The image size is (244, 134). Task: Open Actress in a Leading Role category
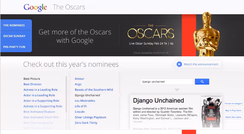coord(40,90)
